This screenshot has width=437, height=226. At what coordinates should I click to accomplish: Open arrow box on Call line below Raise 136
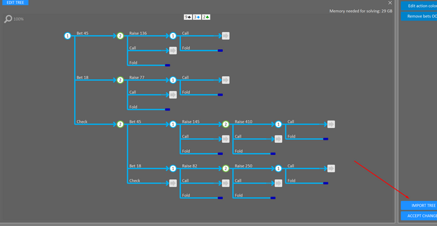coord(173,51)
